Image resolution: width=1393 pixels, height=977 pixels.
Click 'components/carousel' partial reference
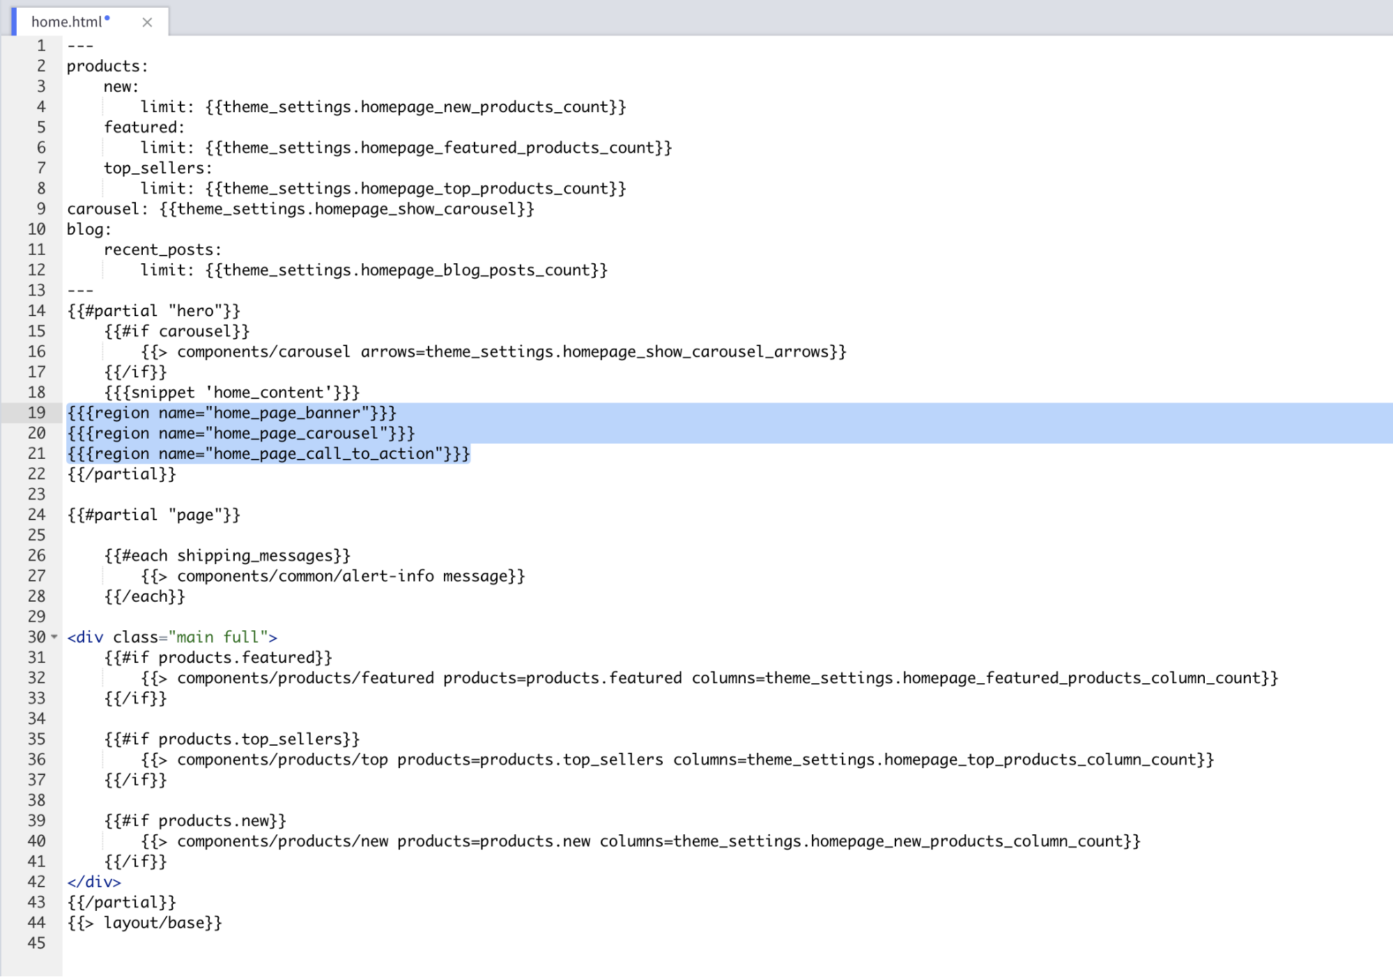coord(263,352)
